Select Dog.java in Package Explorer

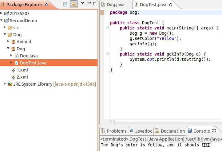point(29,56)
